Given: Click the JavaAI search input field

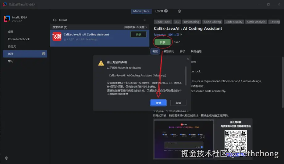Looking at the screenshot, I should (x=100, y=20).
